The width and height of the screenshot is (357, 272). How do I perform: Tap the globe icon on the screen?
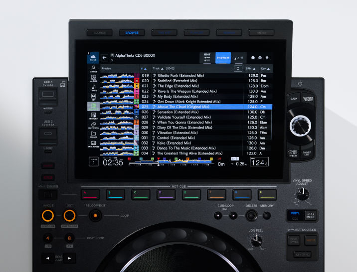pos(260,58)
